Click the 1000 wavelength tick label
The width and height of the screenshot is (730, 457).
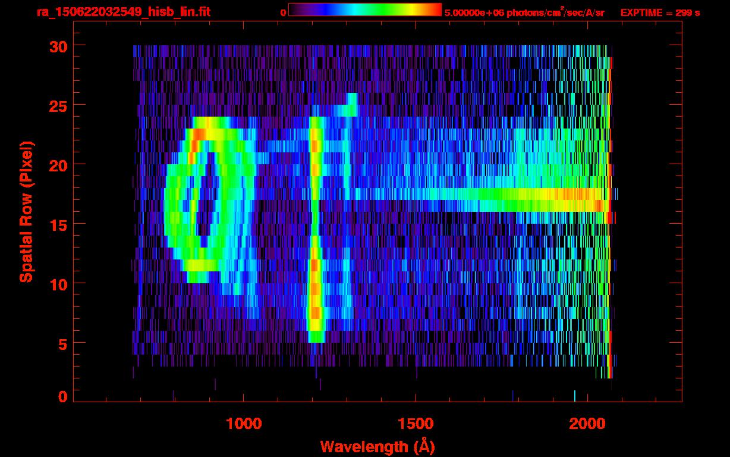point(244,424)
